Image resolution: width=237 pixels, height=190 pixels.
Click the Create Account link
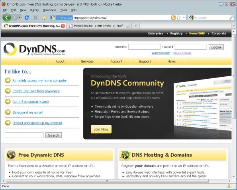point(182,53)
